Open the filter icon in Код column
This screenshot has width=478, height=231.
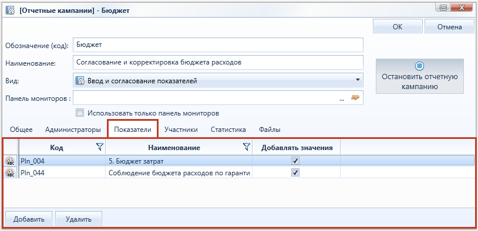(99, 147)
